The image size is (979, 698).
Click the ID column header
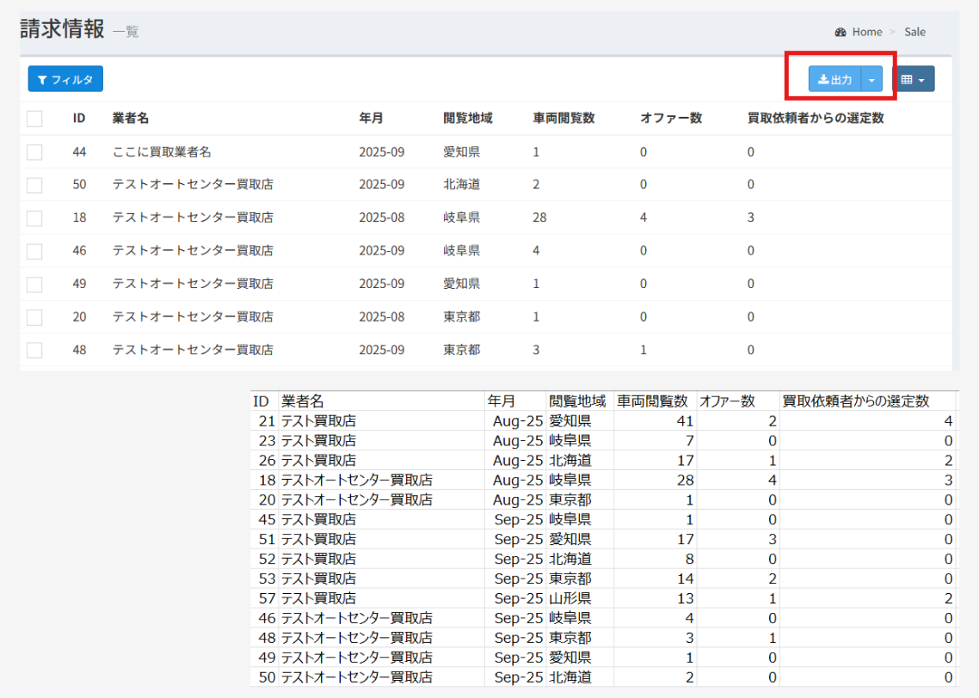pos(78,119)
